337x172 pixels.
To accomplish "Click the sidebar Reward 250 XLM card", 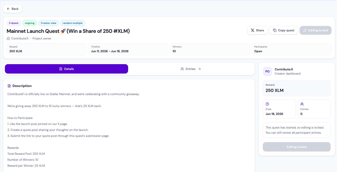I will 297,88.
